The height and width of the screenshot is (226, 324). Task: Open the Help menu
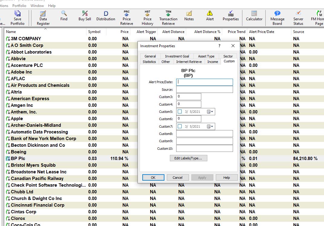52,5
